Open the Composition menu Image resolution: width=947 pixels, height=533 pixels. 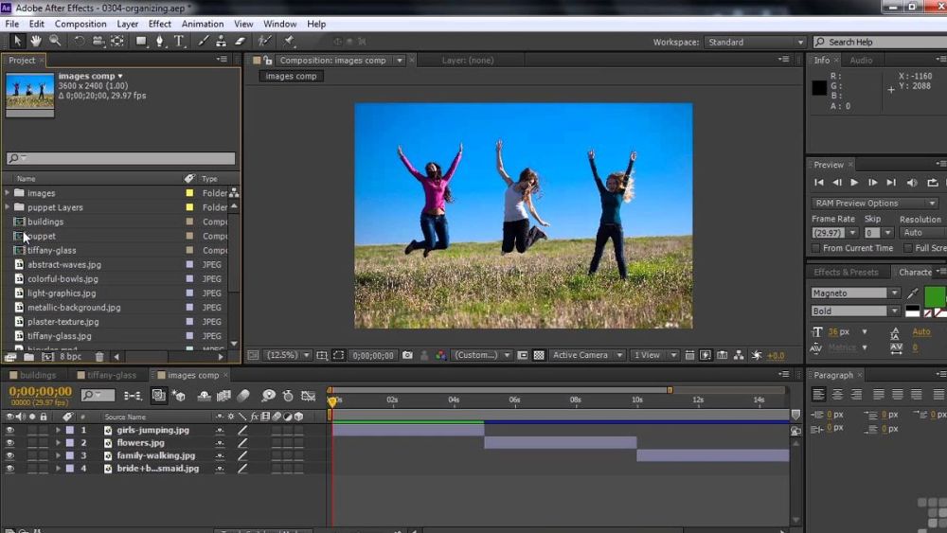pyautogui.click(x=80, y=25)
